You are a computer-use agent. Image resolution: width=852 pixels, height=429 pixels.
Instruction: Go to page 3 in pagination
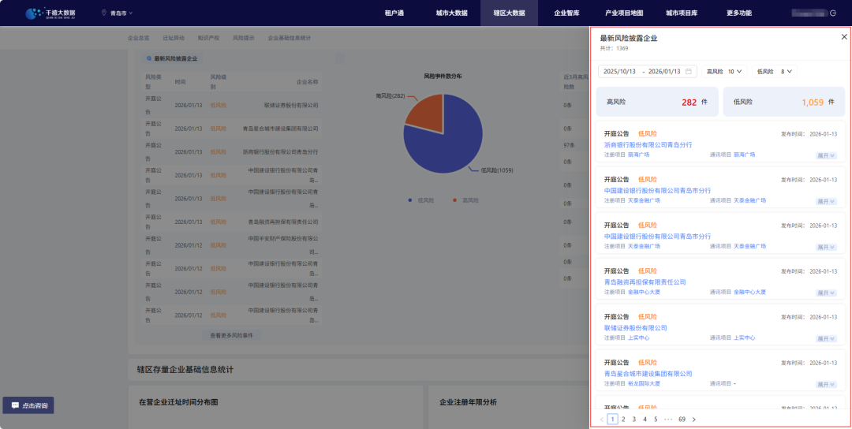634,420
